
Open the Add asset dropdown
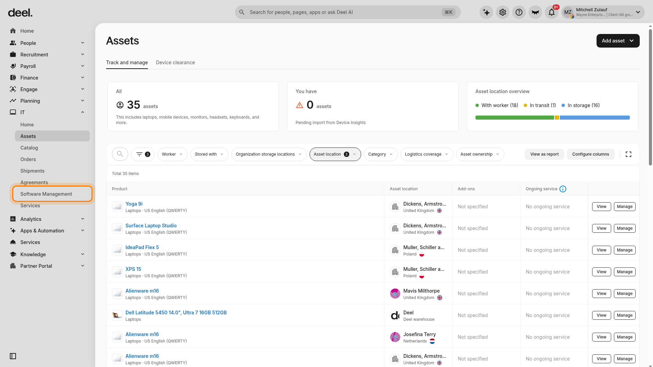tap(618, 41)
